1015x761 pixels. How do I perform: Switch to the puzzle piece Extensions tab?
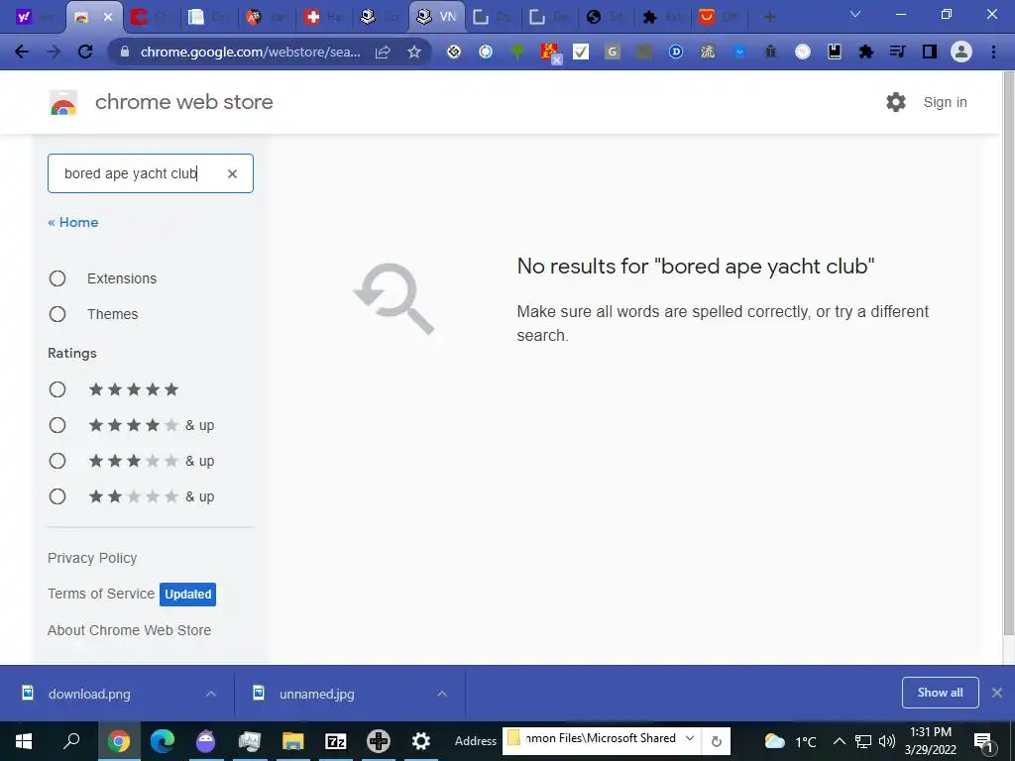point(663,17)
